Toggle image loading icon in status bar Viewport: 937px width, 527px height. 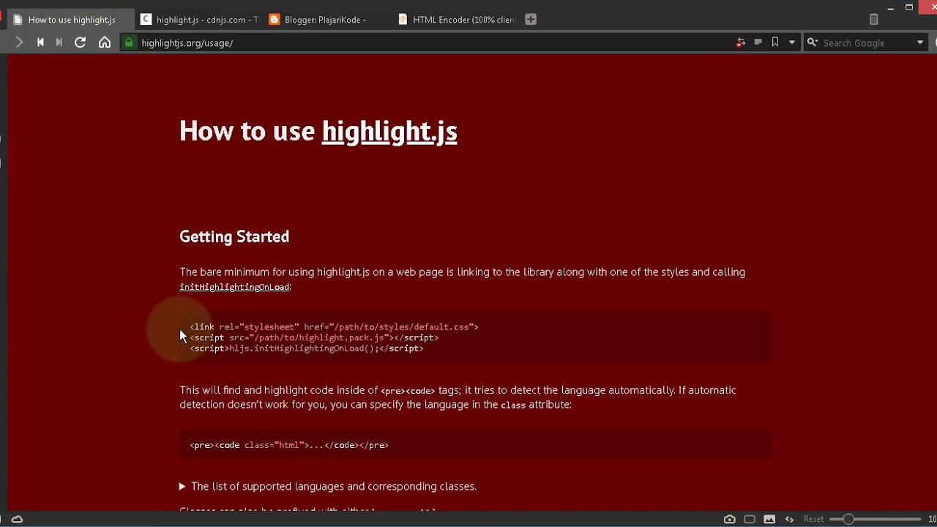pyautogui.click(x=769, y=519)
